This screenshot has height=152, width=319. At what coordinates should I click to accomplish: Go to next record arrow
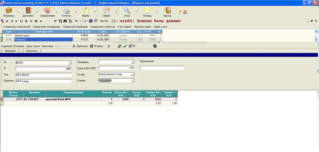click(x=17, y=21)
